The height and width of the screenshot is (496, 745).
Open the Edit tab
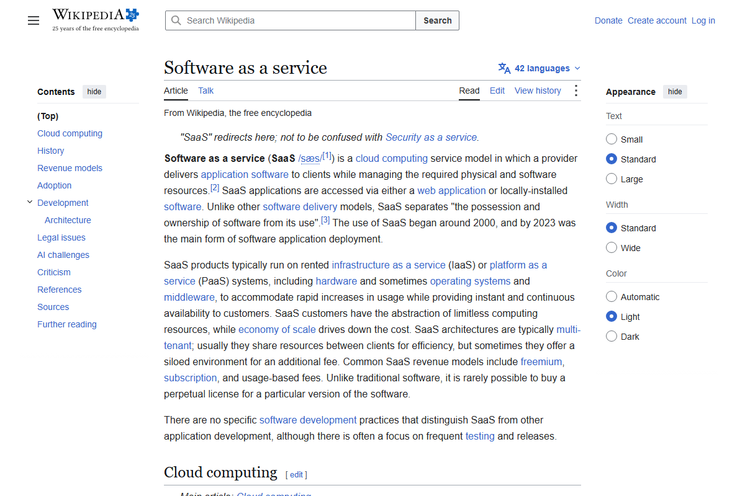pyautogui.click(x=497, y=91)
